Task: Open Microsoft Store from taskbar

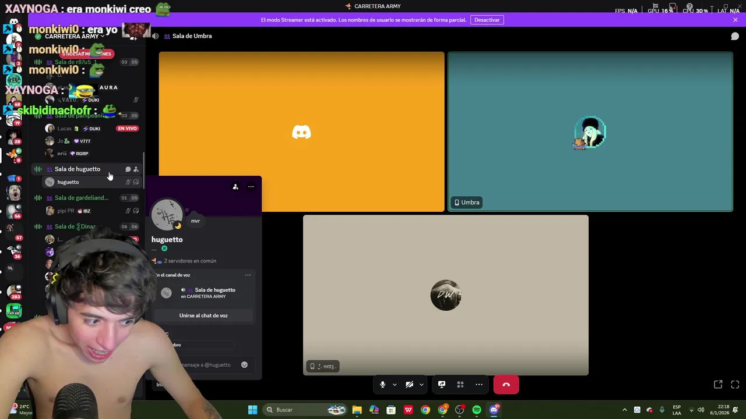Action: click(391, 410)
